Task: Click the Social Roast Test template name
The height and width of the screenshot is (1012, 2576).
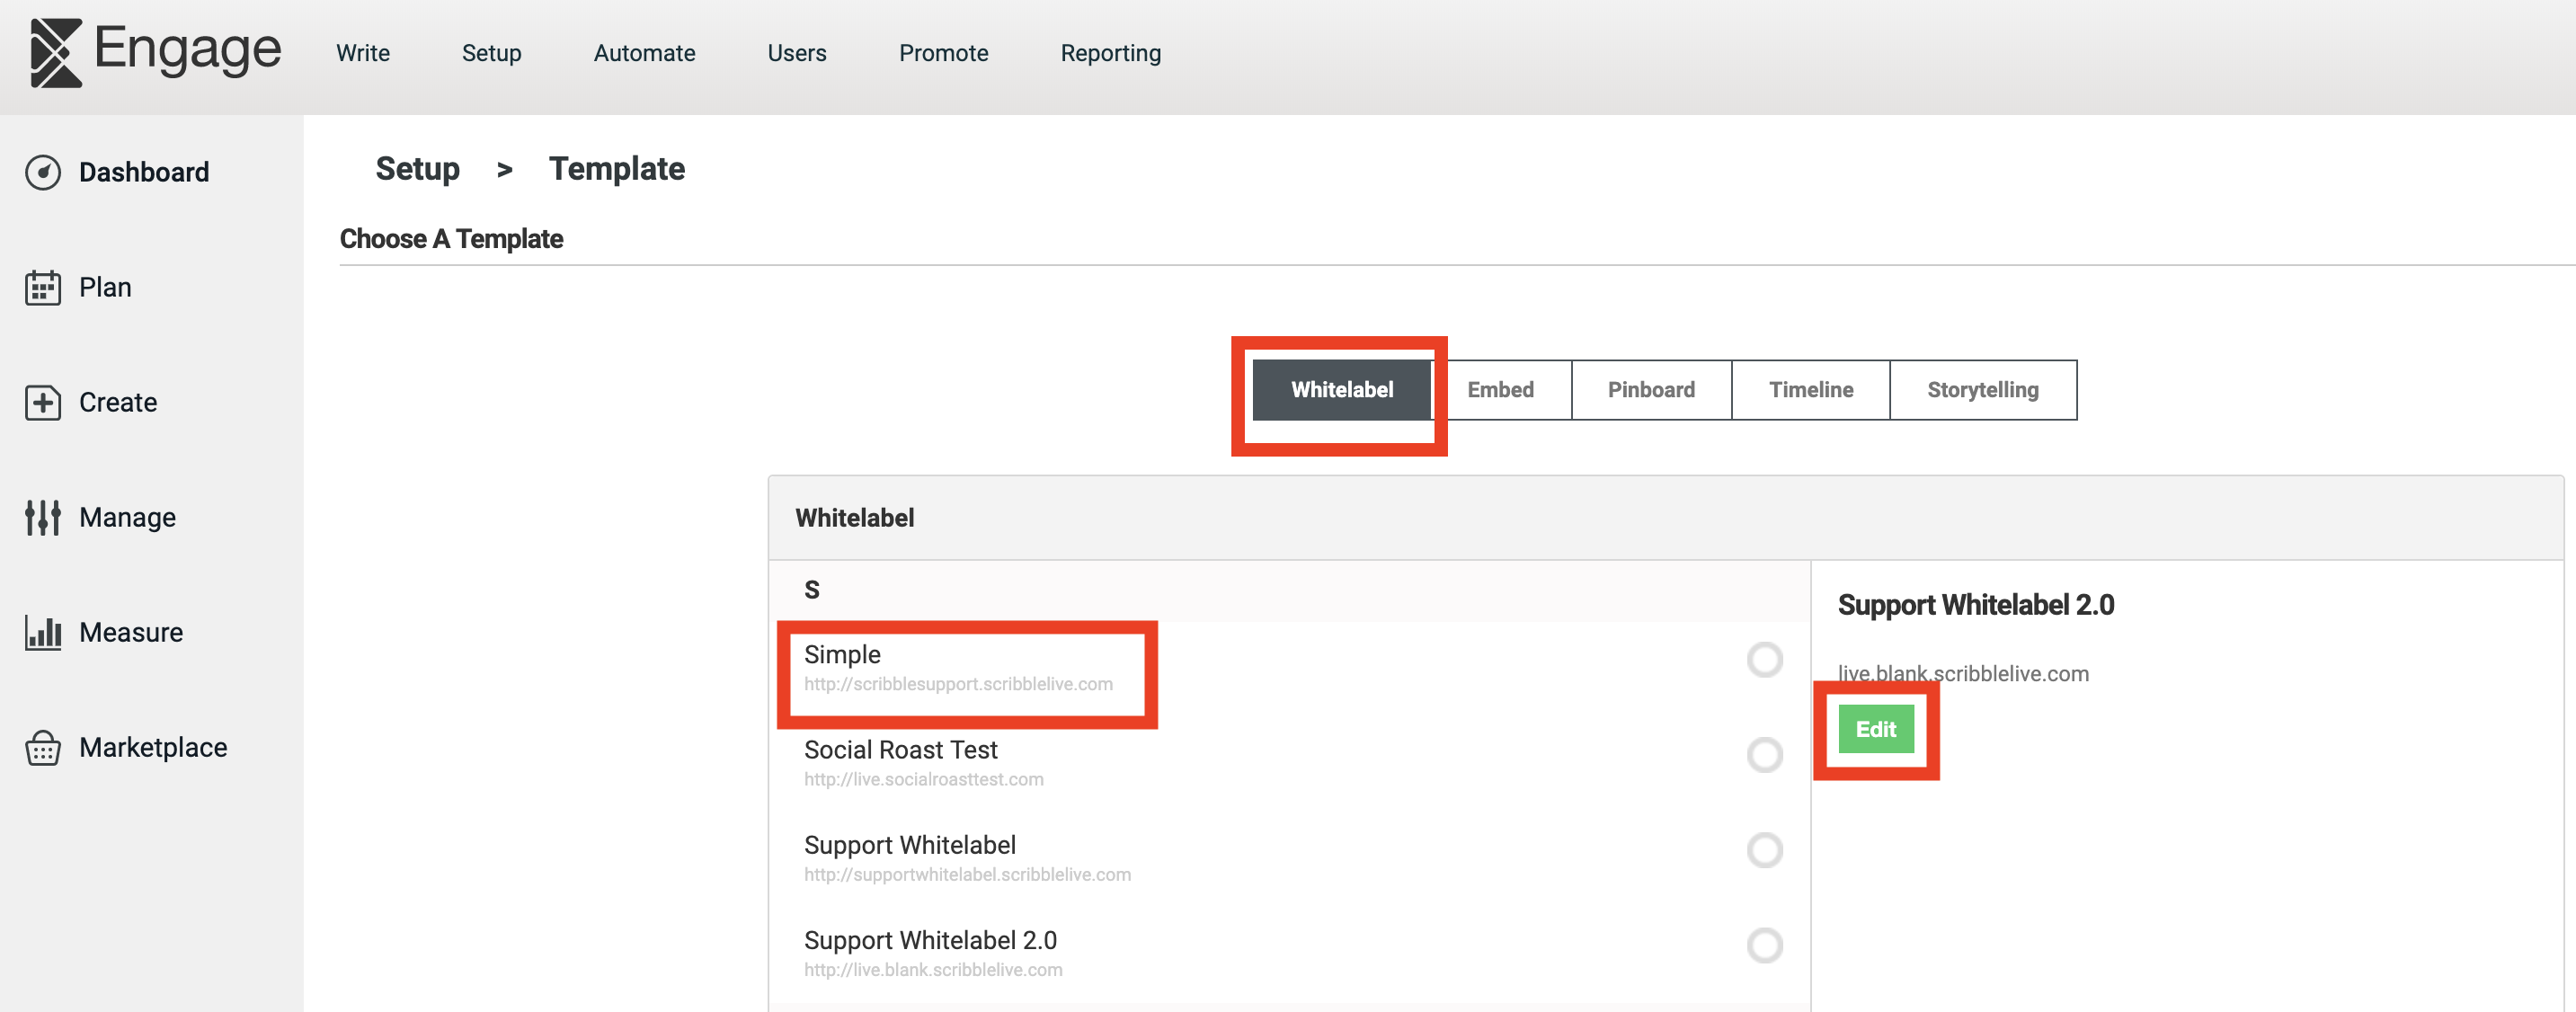Action: (x=900, y=749)
